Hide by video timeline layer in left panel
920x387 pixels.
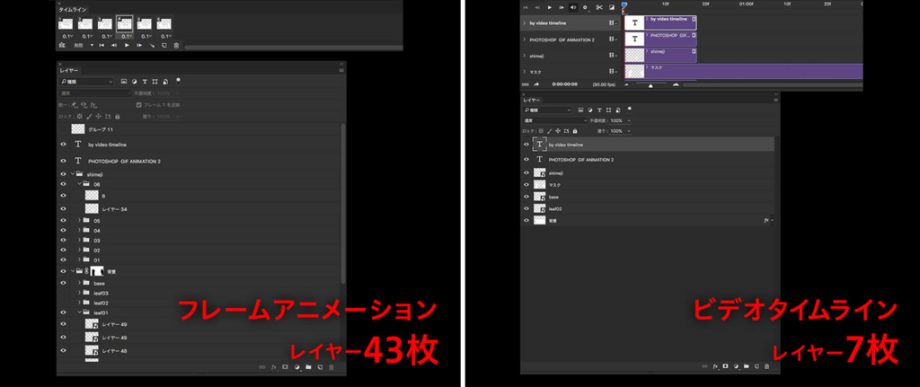[64, 145]
